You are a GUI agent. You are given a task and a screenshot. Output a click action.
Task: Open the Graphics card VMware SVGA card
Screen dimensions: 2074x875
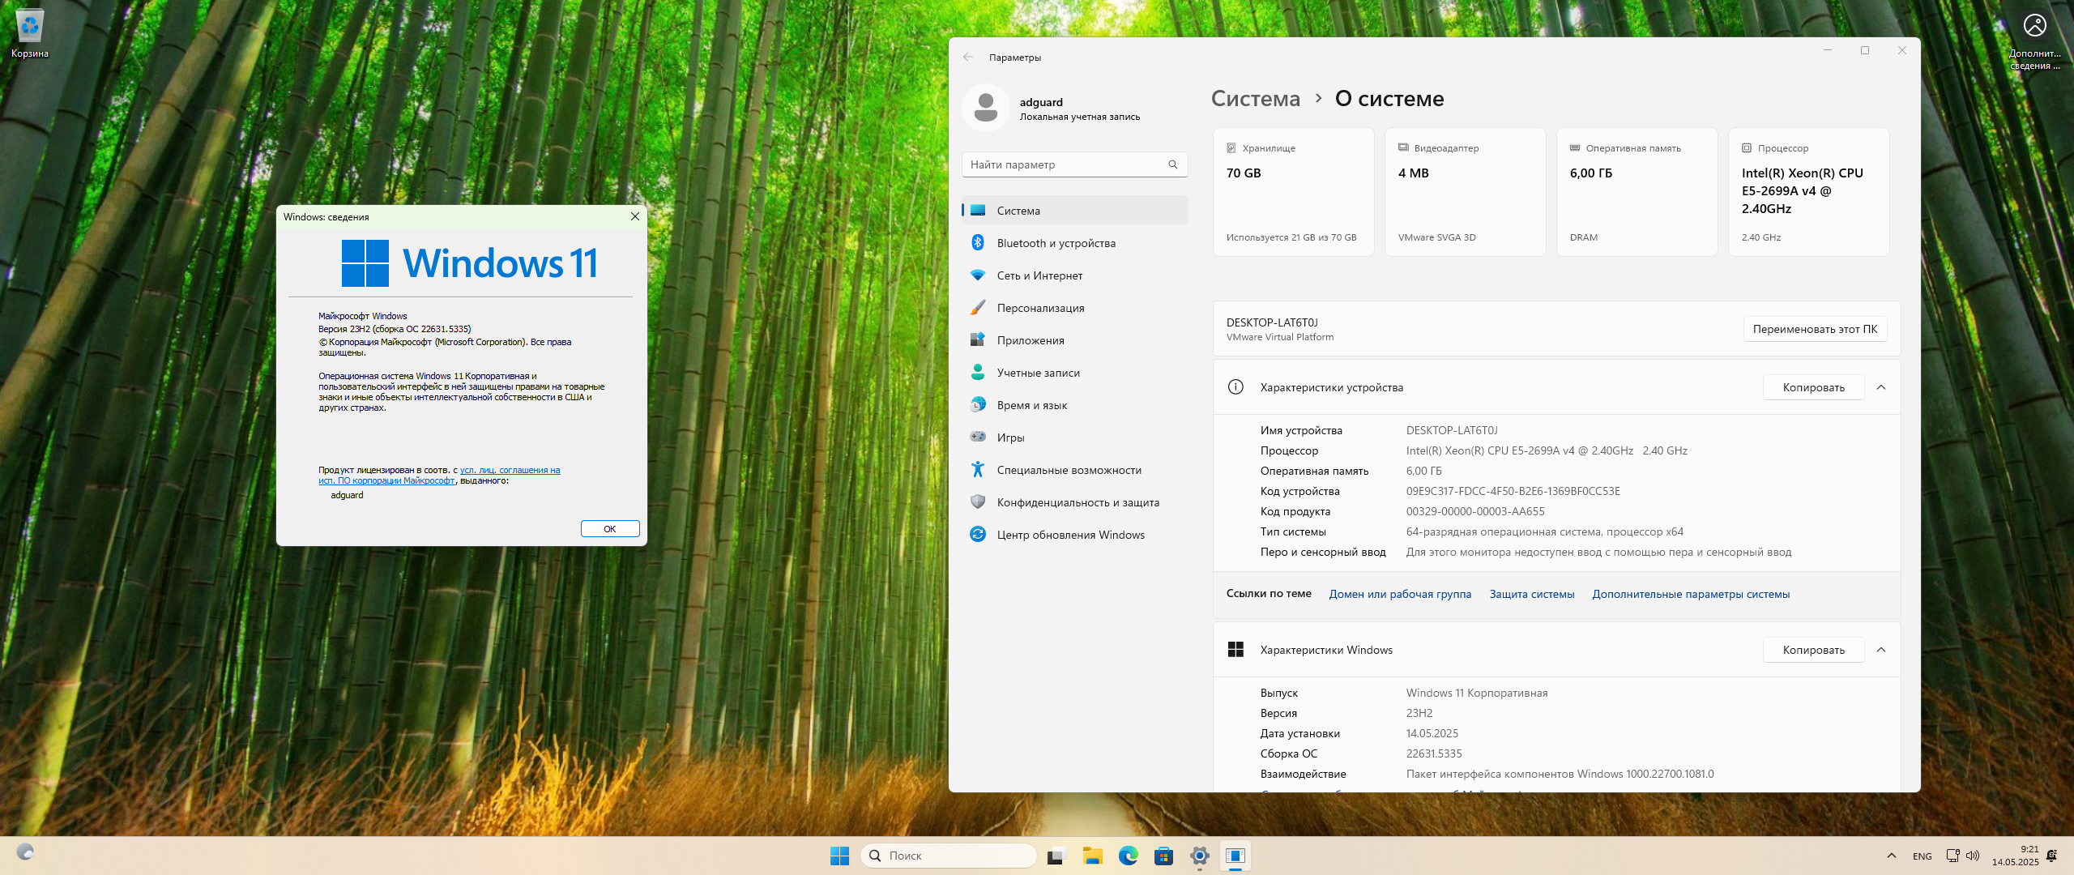click(1465, 192)
